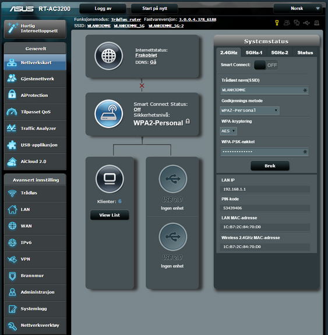Open the Nettverkskart sidebar item

(x=35, y=62)
